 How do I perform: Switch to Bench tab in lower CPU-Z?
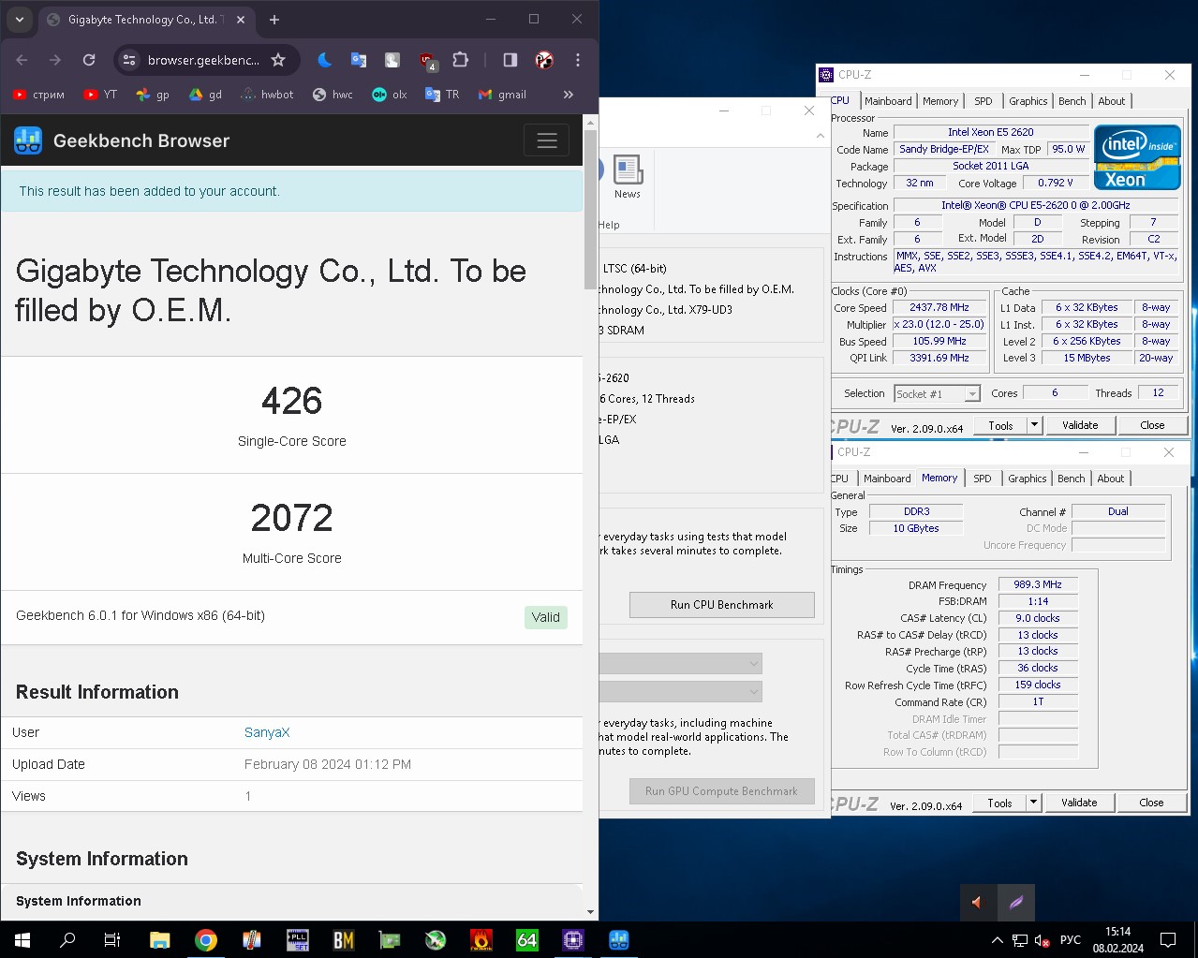point(1072,479)
